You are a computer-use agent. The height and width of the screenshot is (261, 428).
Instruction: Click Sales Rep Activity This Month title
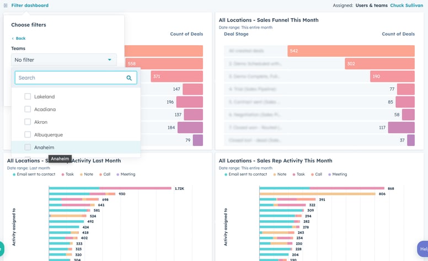(275, 161)
